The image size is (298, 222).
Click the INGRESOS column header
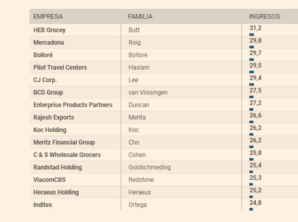[x=264, y=16]
